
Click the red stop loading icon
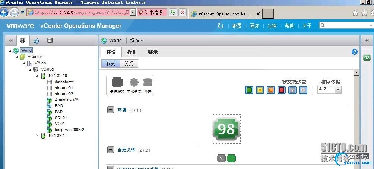pyautogui.click(x=183, y=12)
